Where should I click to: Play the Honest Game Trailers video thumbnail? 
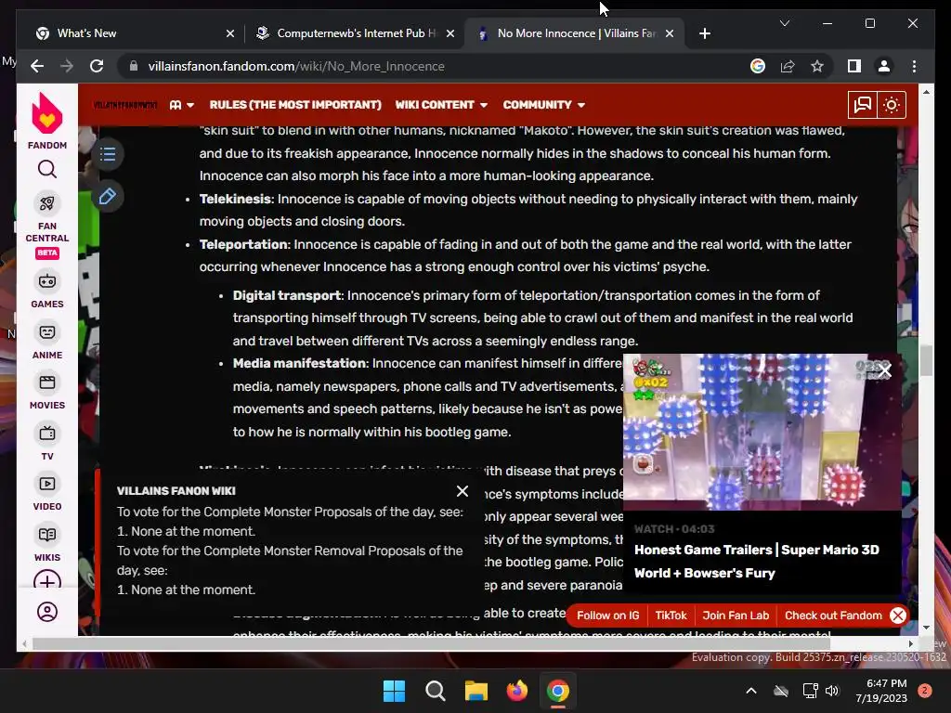[x=762, y=432]
